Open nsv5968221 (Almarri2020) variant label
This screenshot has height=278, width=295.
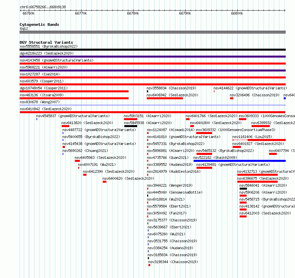click(x=44, y=67)
